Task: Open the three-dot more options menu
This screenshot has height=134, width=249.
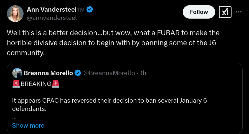Action: click(238, 12)
